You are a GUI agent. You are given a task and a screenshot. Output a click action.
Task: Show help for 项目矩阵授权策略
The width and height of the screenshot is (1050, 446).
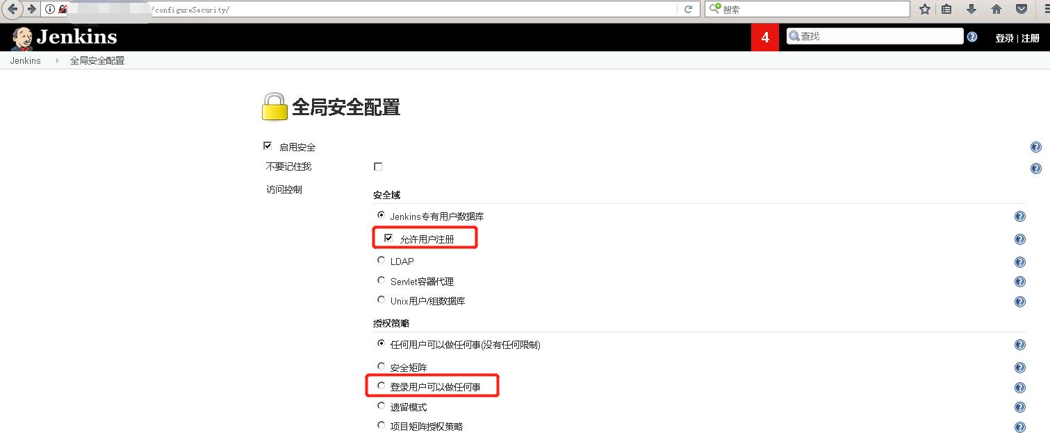click(1020, 427)
